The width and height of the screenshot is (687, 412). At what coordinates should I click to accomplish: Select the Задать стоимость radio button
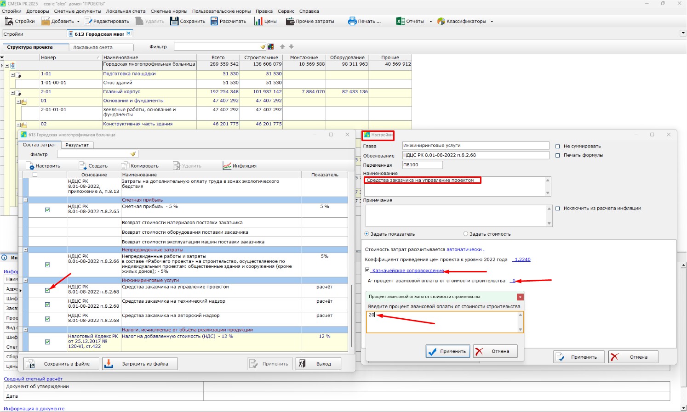pyautogui.click(x=465, y=234)
